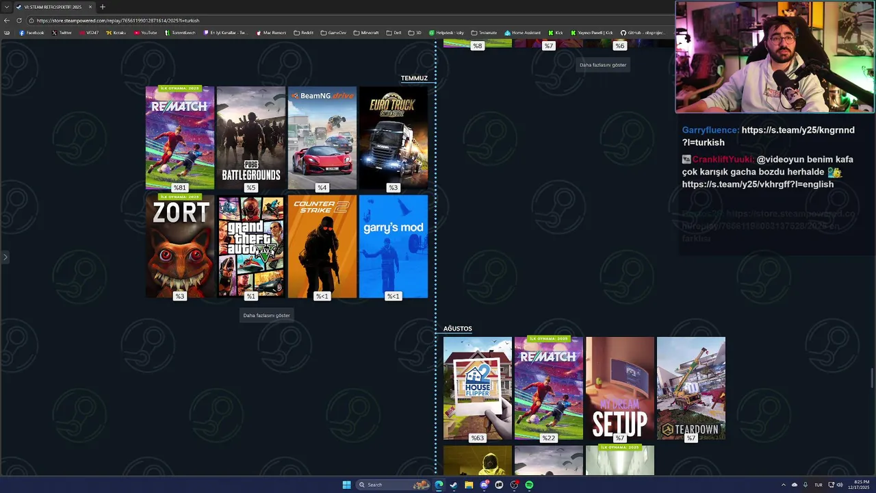The width and height of the screenshot is (876, 493).
Task: Click the AĞUSTOS month heading
Action: pos(458,329)
